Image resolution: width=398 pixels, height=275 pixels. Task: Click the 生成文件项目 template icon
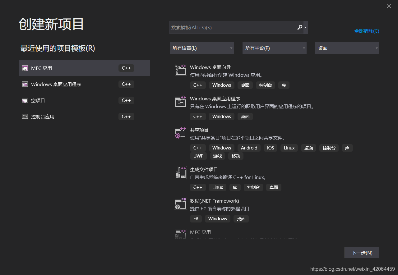[180, 172]
